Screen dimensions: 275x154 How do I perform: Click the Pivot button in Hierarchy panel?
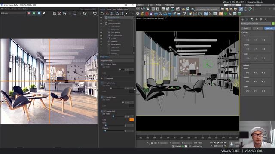(x=245, y=28)
